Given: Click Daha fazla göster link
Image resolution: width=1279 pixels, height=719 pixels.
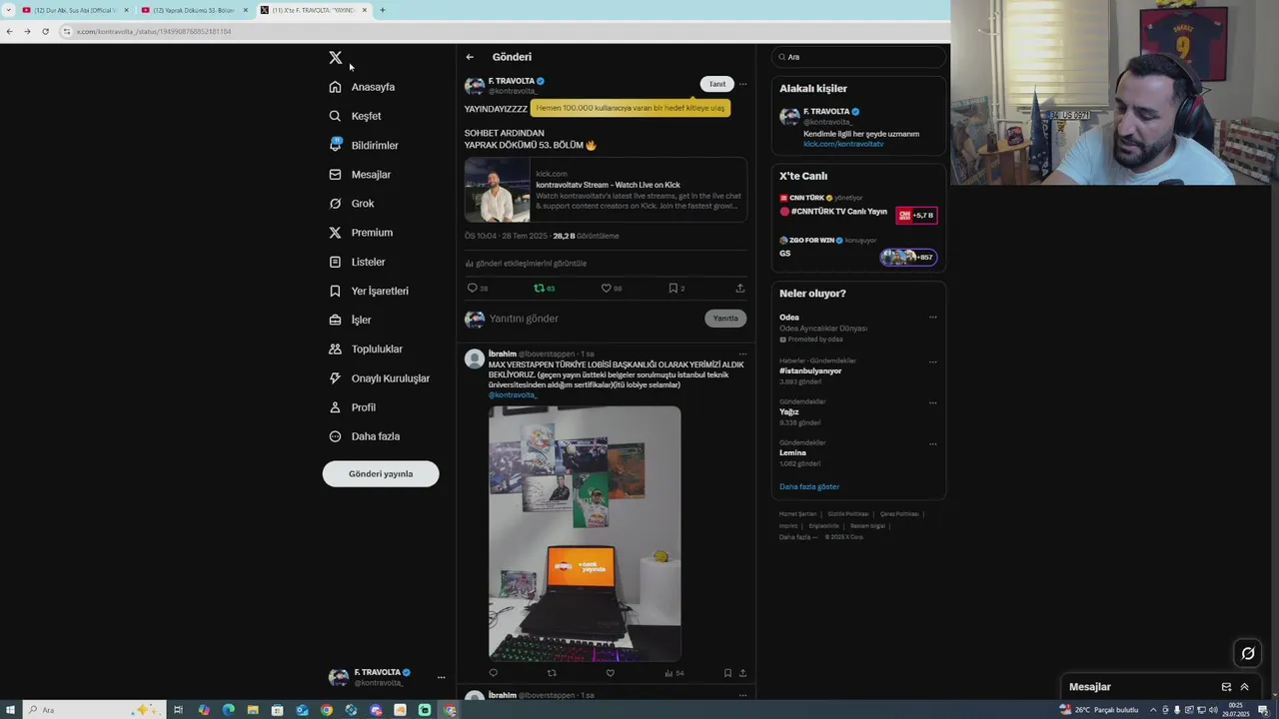Looking at the screenshot, I should pyautogui.click(x=809, y=486).
